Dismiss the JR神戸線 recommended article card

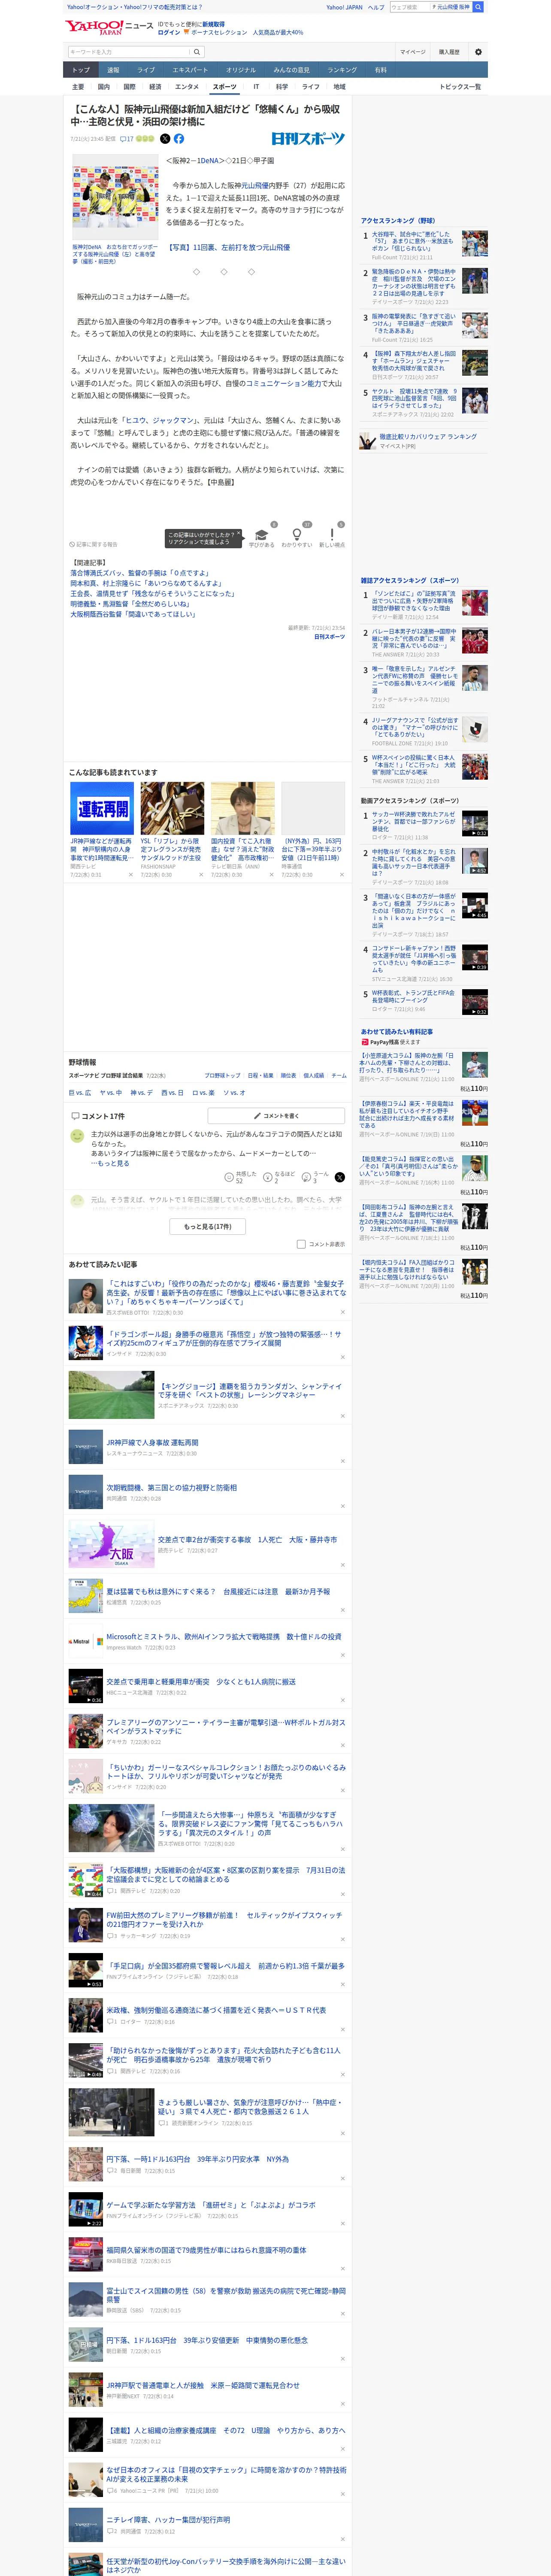tap(130, 875)
